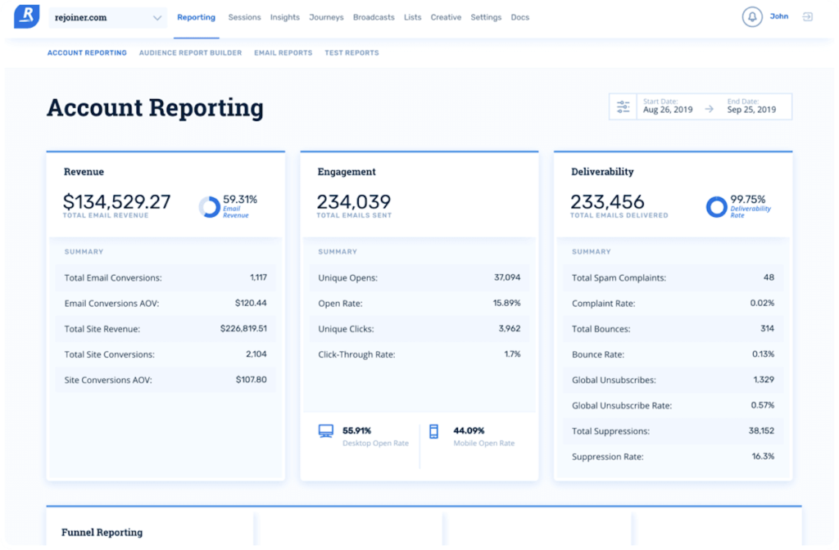The image size is (839, 550).
Task: Select the Total Suppressions row
Action: tap(673, 431)
